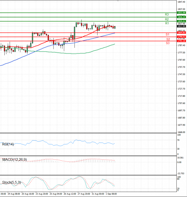Screen dimensions: 187x197
Task: Select the 1804.85 support price tag
Action: coord(181,33)
